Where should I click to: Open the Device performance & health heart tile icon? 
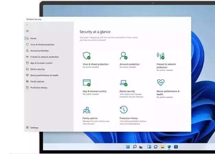pyautogui.click(x=161, y=82)
